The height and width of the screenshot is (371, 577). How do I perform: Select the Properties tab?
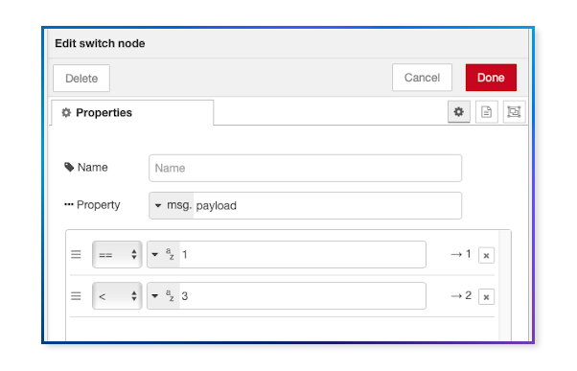point(132,112)
